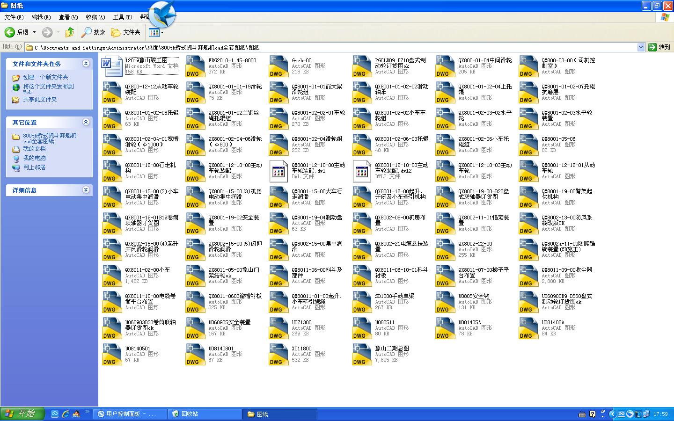Image resolution: width=674 pixels, height=421 pixels.
Task: Collapse the 其它位置 panel
Action: tap(86, 122)
